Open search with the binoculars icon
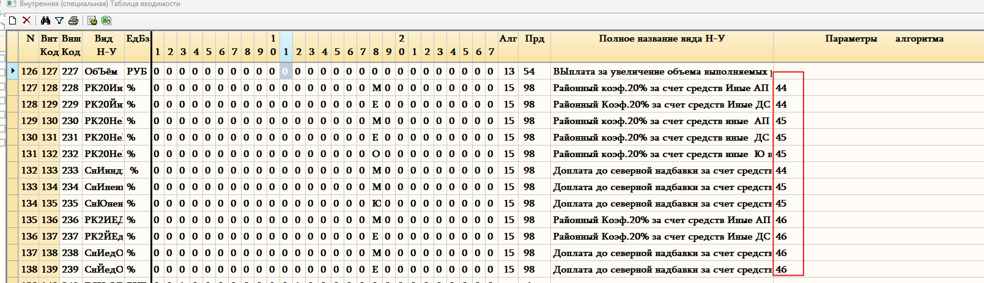This screenshot has width=984, height=283. point(45,21)
